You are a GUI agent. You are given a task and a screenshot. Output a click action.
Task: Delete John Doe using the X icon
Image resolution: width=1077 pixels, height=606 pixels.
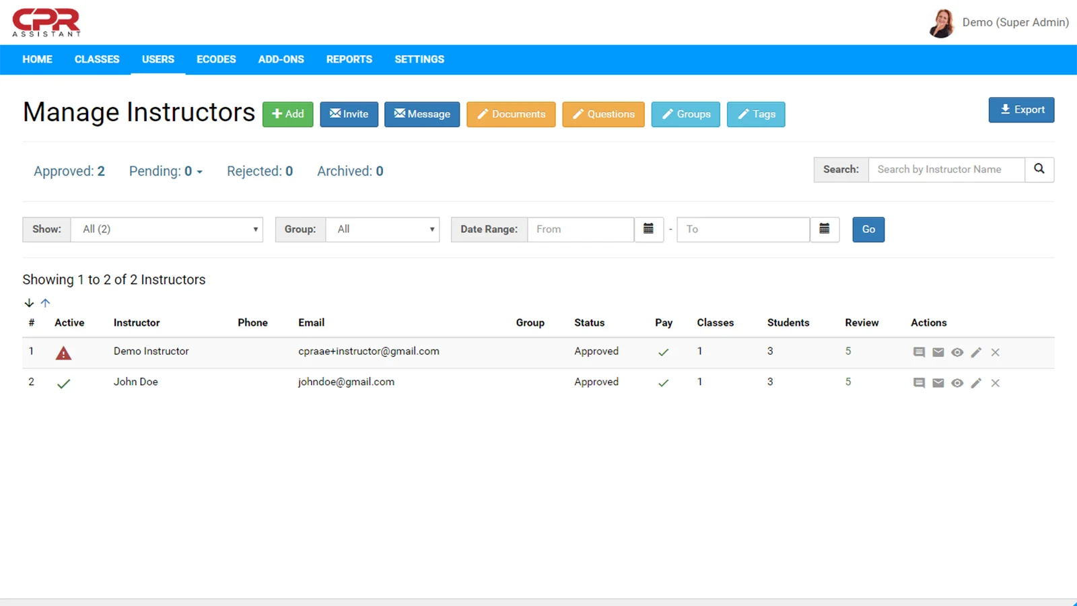[995, 383]
